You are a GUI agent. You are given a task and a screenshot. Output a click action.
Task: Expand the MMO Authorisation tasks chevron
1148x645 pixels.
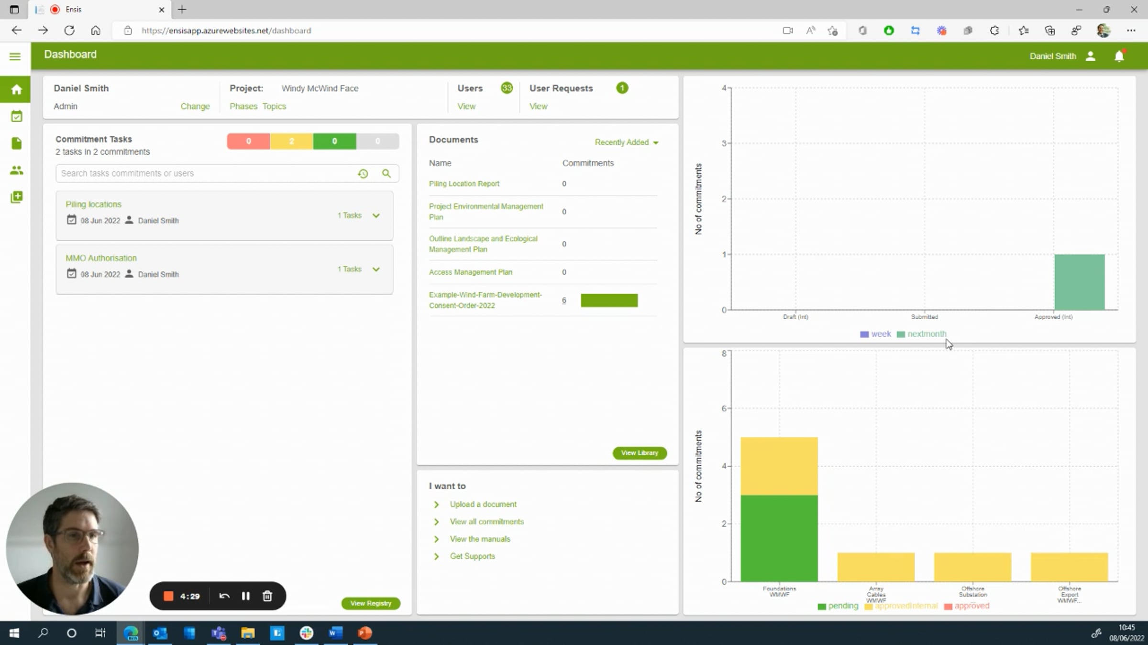click(376, 269)
